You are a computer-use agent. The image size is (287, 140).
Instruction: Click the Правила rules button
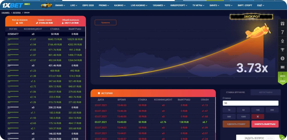[105, 22]
